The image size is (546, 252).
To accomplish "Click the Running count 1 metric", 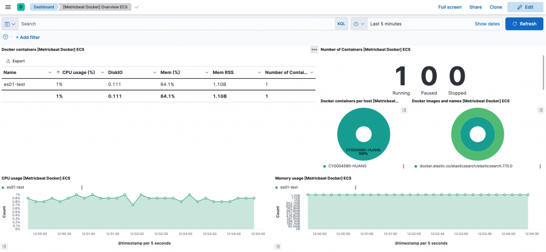I will 401,77.
